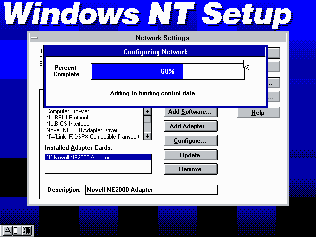
Task: Click Add Adapter... button
Action: tap(191, 126)
